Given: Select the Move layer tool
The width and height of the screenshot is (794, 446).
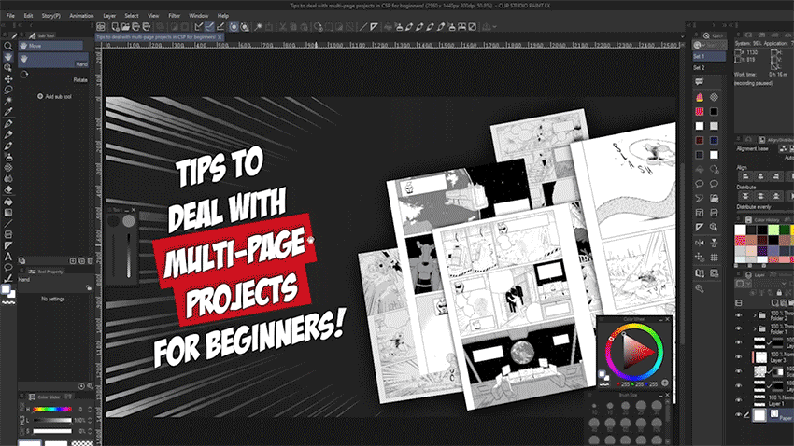Looking at the screenshot, I should point(8,79).
